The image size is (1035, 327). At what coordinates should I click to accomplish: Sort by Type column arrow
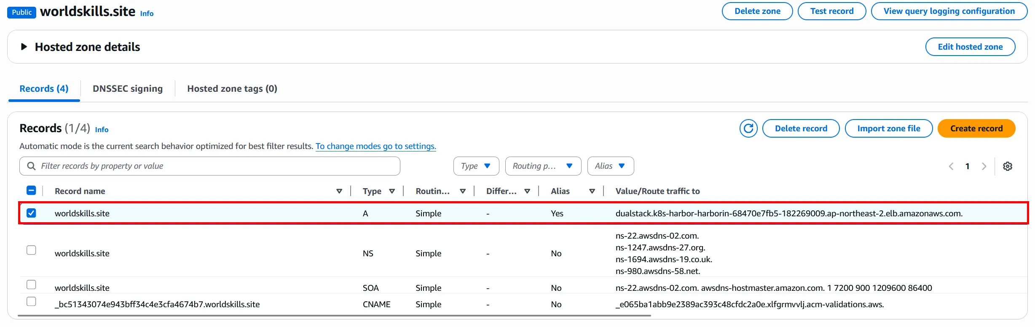[x=392, y=191]
